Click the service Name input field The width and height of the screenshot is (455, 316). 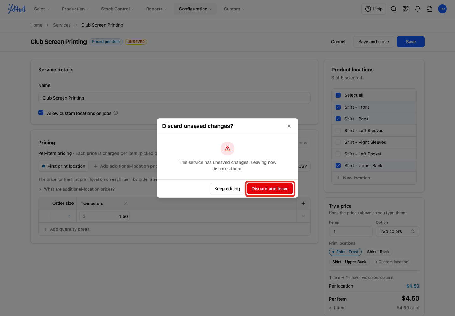click(174, 98)
